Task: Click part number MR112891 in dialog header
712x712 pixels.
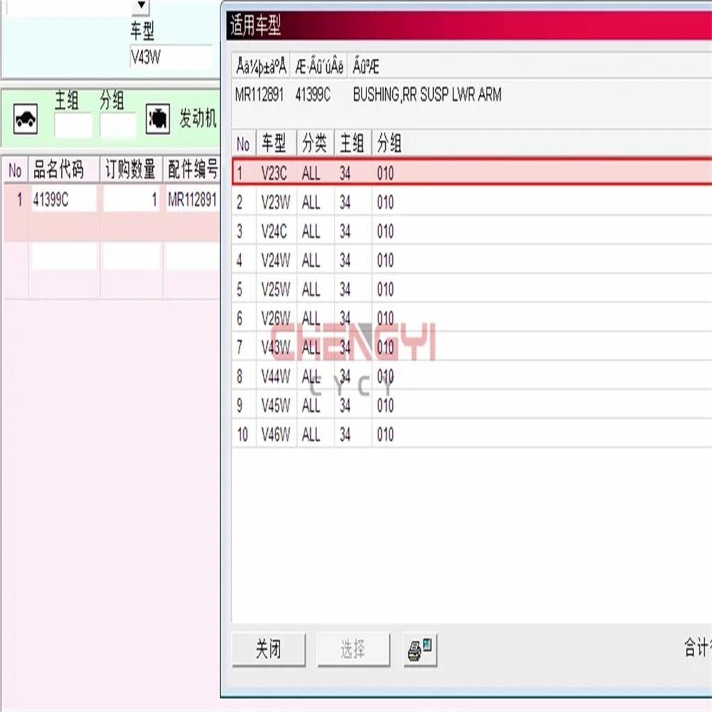Action: [259, 95]
